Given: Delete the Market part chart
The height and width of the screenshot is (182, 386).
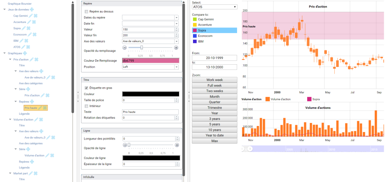Looking at the screenshot, I should pos(36,173).
